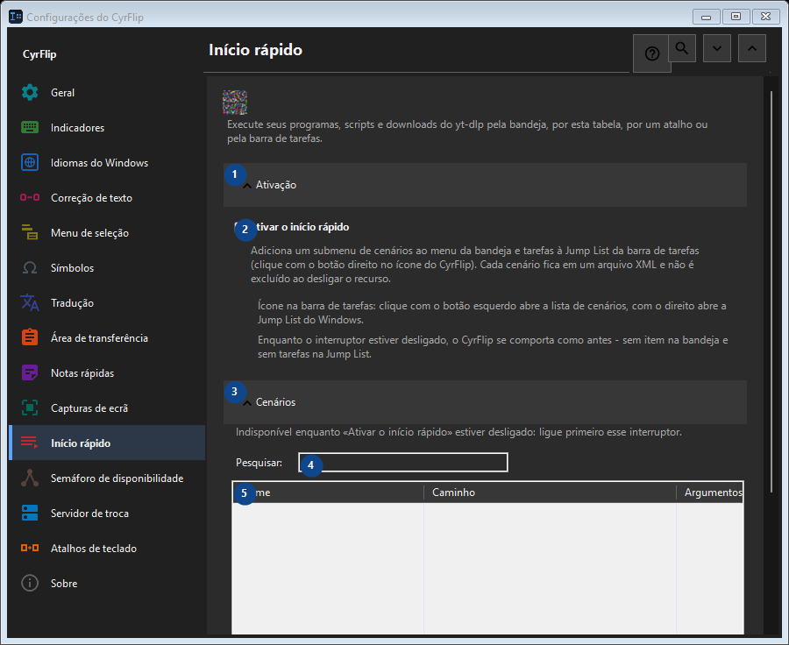This screenshot has width=789, height=645.
Task: Go to Início rápido in the sidebar
Action: coord(107,443)
